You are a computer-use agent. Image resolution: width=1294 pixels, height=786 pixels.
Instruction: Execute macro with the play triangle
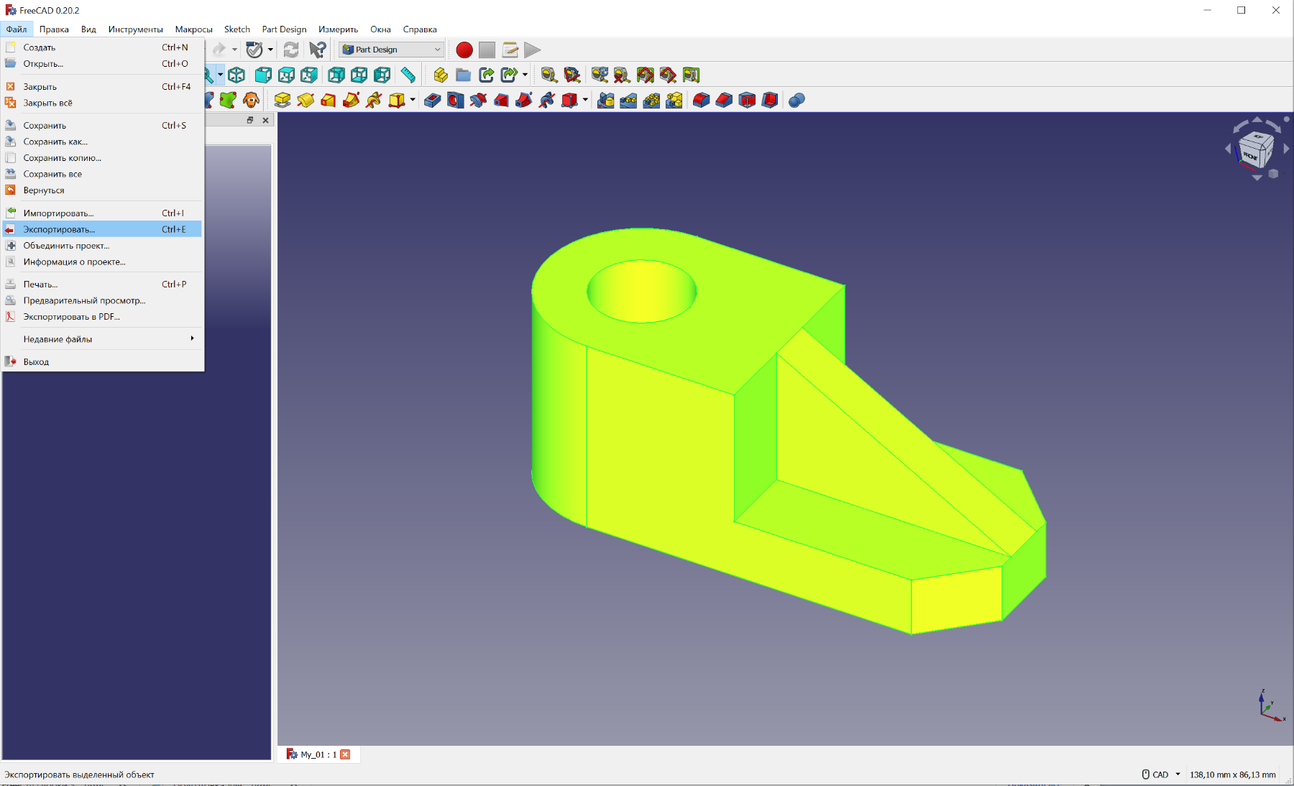point(532,50)
